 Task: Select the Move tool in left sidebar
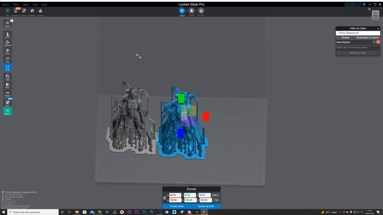(8, 51)
